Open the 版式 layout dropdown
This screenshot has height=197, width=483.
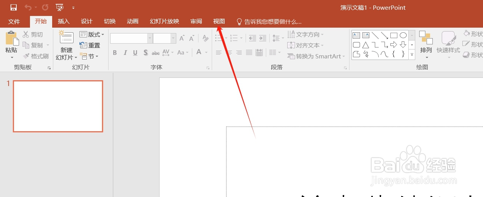(92, 35)
